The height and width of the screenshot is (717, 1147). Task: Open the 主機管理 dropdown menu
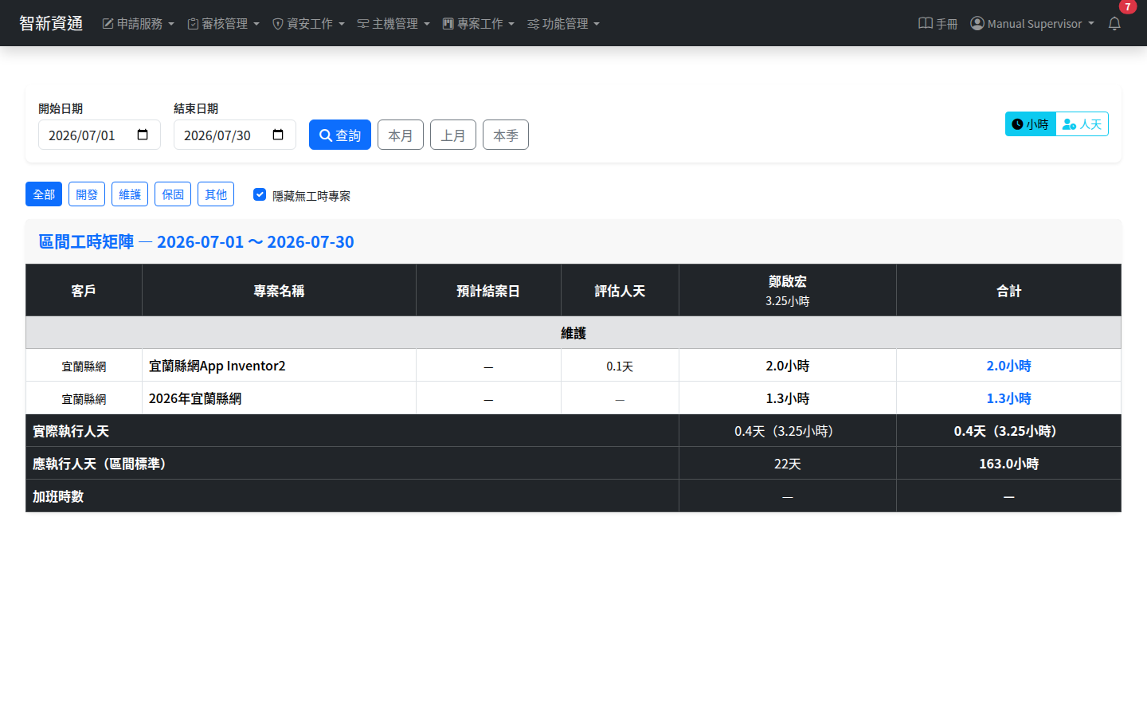tap(393, 24)
